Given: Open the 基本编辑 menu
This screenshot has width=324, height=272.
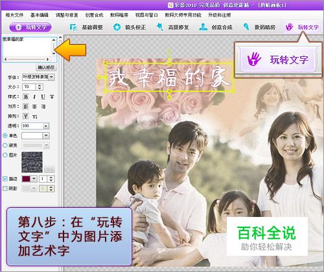Looking at the screenshot, I should coord(40,15).
